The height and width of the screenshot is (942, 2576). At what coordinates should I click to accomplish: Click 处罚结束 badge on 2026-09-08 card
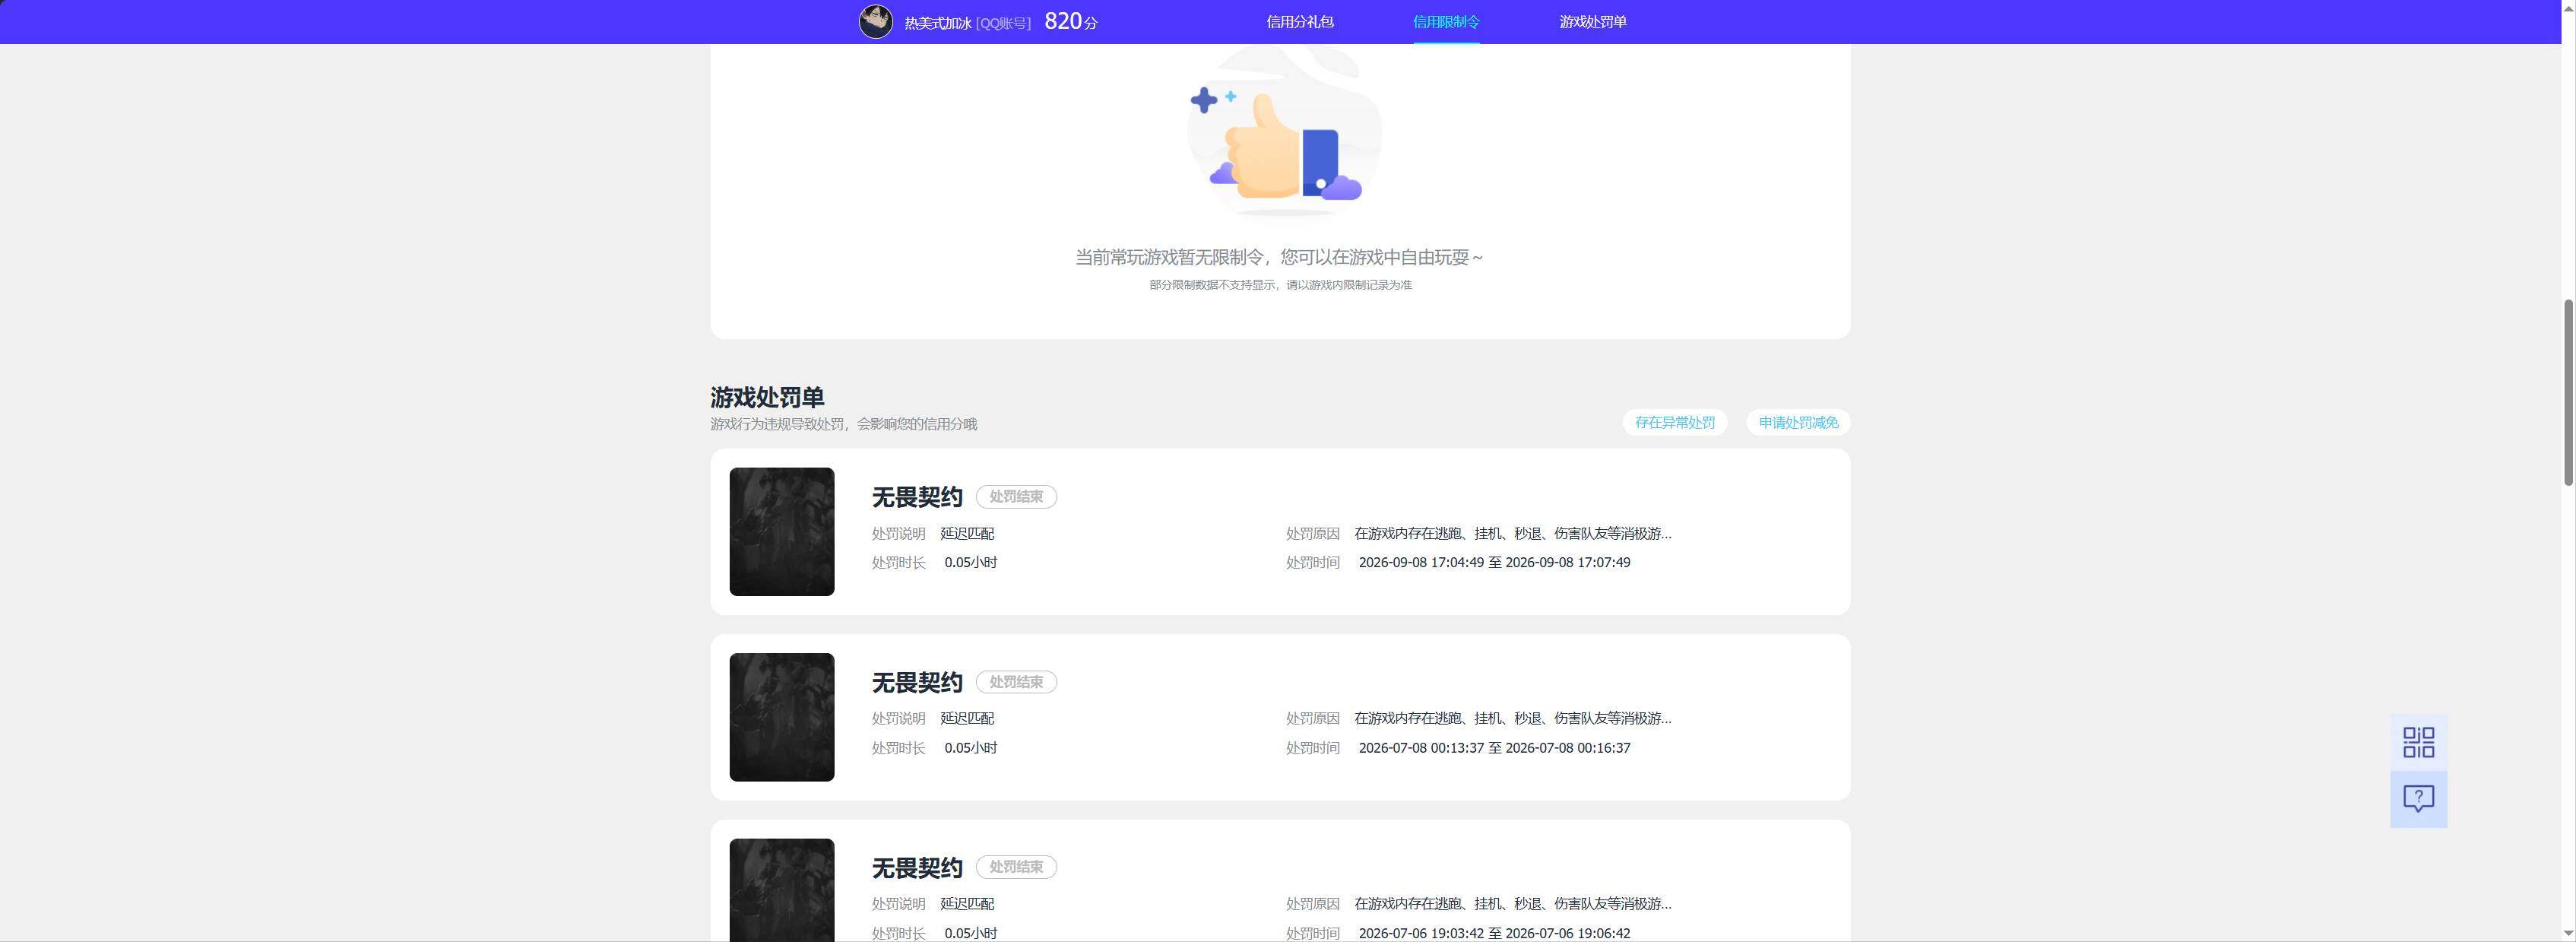click(1016, 497)
